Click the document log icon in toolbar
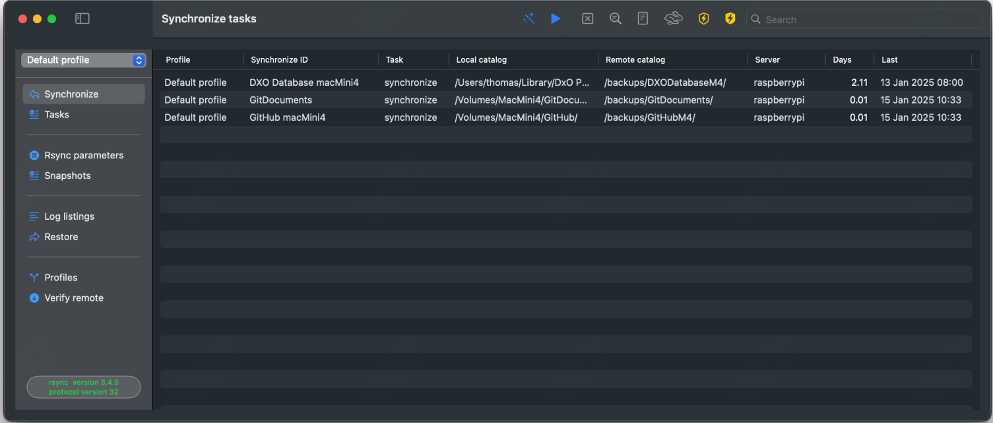The image size is (993, 423). tap(643, 19)
